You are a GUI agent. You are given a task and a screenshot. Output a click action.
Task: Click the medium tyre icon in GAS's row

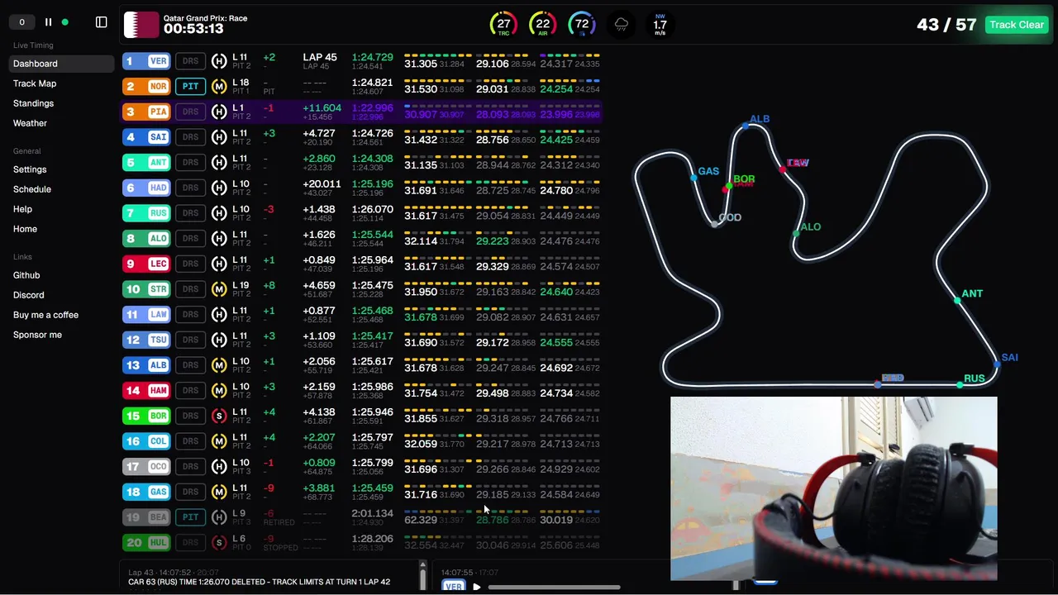(x=219, y=492)
